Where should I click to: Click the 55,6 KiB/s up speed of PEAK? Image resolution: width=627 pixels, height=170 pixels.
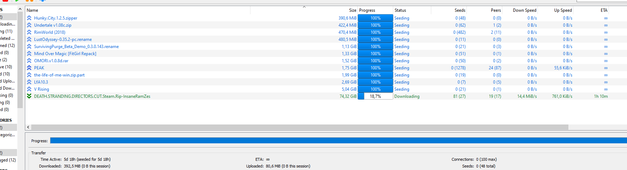(x=563, y=68)
